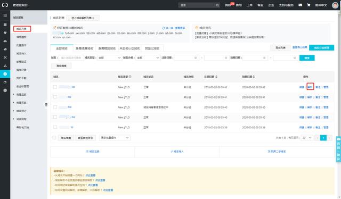The image size is (341, 199).
Task: Open 消息 notifications in top bar
Action: point(228,5)
